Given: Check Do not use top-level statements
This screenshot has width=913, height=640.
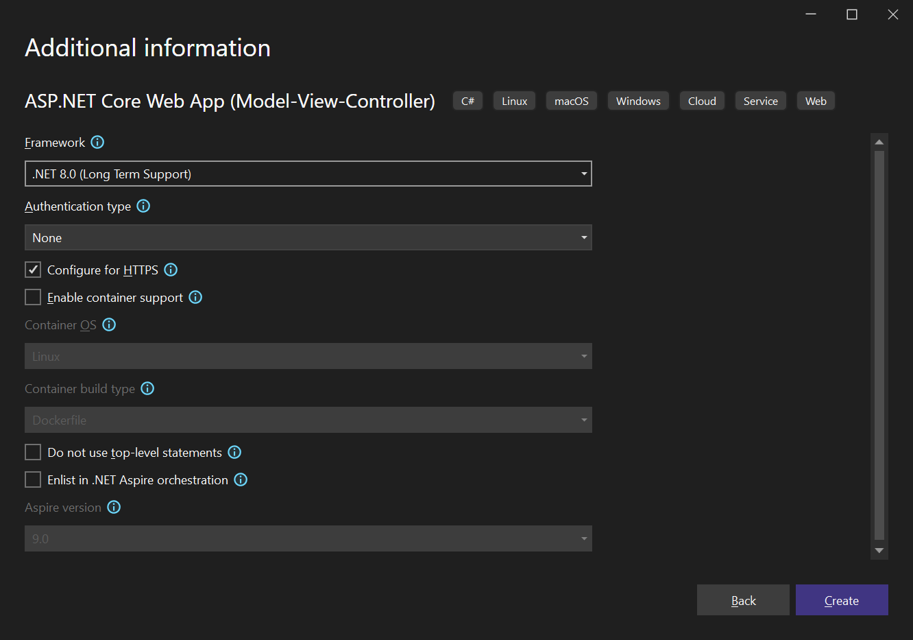Looking at the screenshot, I should 33,452.
